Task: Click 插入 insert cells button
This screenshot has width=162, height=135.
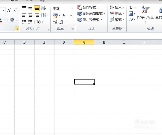Action: point(116,7)
